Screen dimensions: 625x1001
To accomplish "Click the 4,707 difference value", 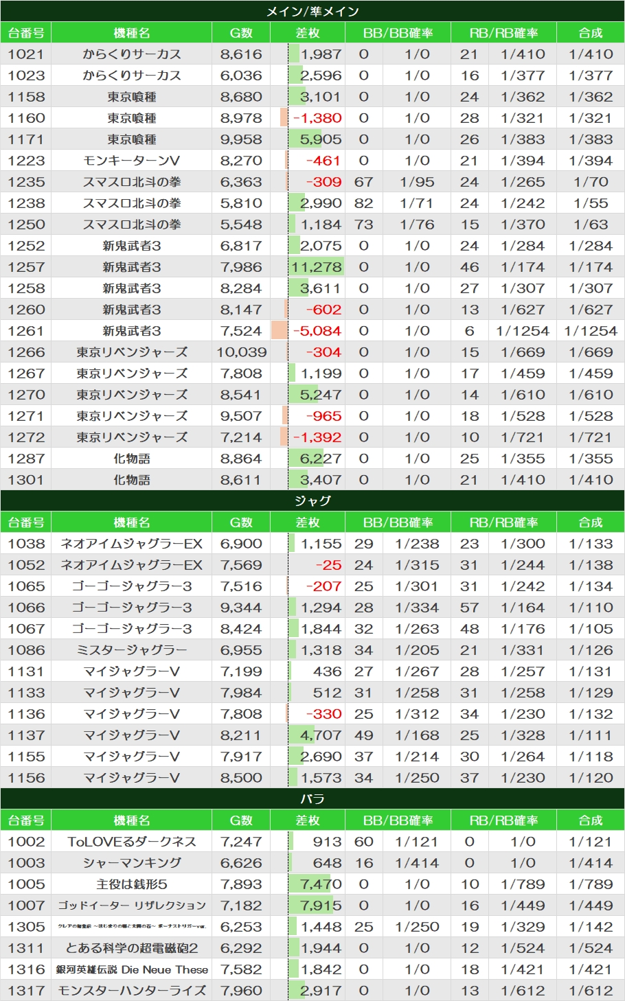I will pyautogui.click(x=321, y=735).
